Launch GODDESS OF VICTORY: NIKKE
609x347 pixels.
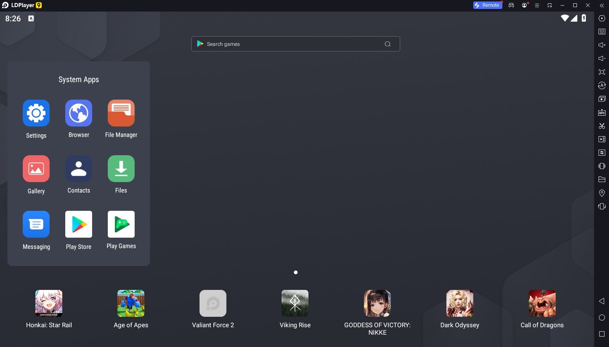[x=377, y=303]
